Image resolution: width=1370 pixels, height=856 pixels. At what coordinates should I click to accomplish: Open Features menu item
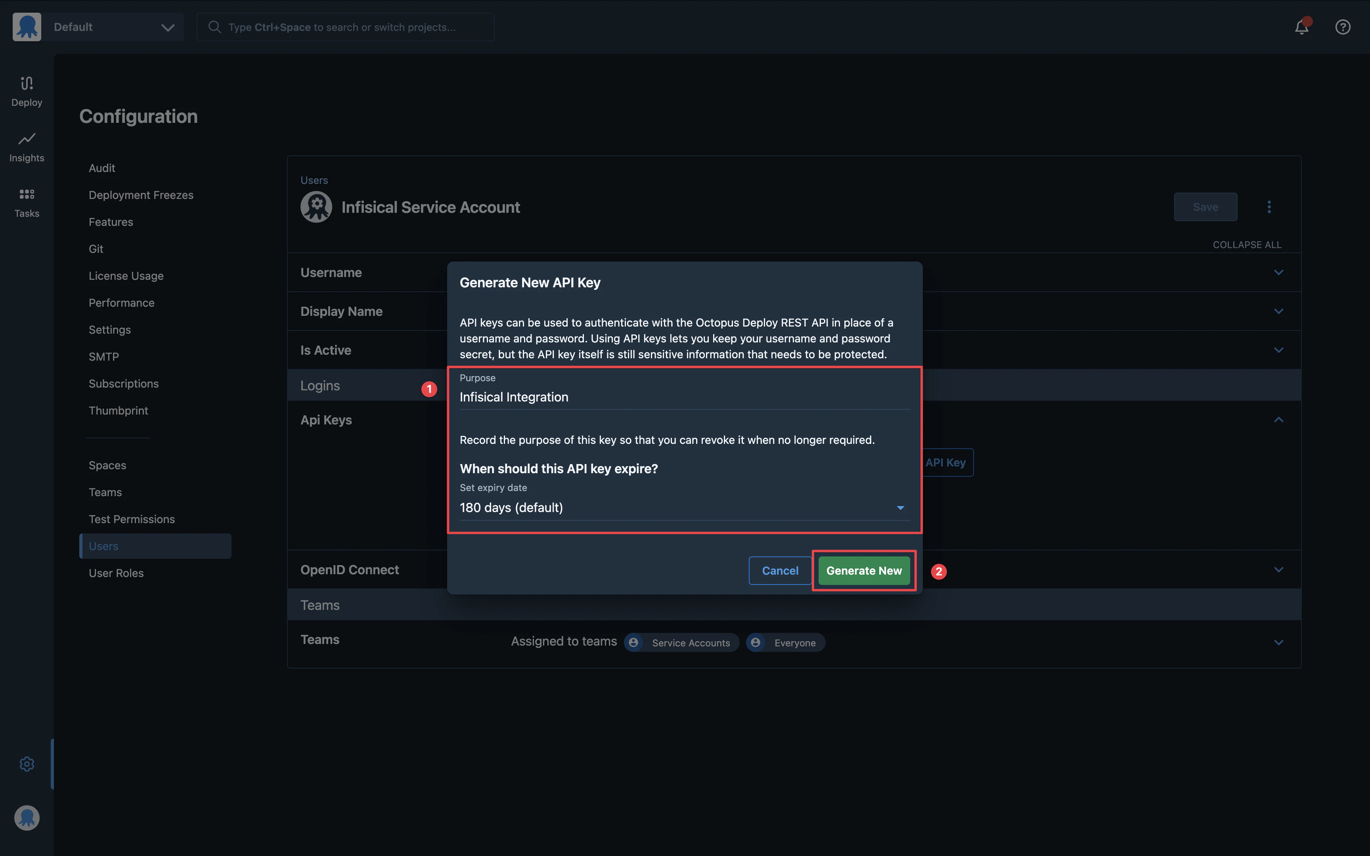pos(111,222)
